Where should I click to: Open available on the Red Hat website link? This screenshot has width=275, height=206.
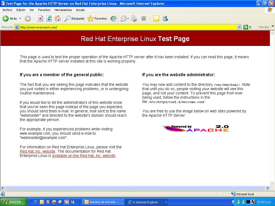[84, 156]
